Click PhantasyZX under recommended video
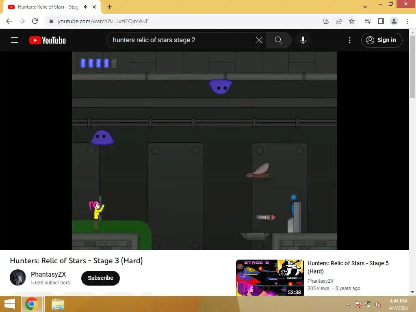This screenshot has height=312, width=416. point(321,281)
